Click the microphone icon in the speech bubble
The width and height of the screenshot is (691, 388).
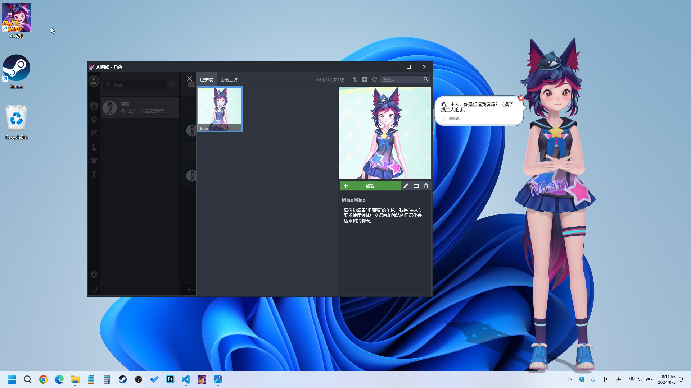(443, 119)
